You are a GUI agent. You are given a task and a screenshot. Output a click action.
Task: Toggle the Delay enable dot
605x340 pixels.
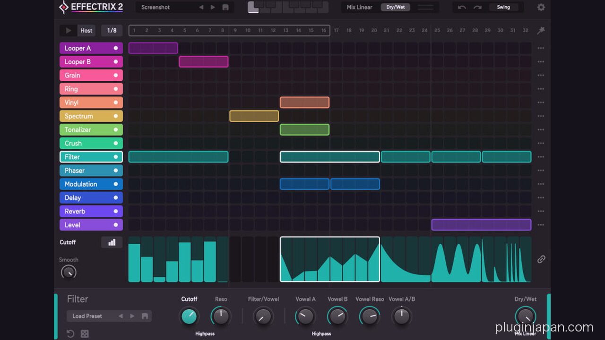click(x=116, y=198)
